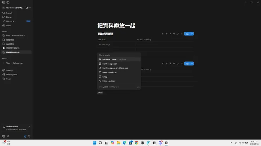Go to Home in the sidebar

(16, 17)
